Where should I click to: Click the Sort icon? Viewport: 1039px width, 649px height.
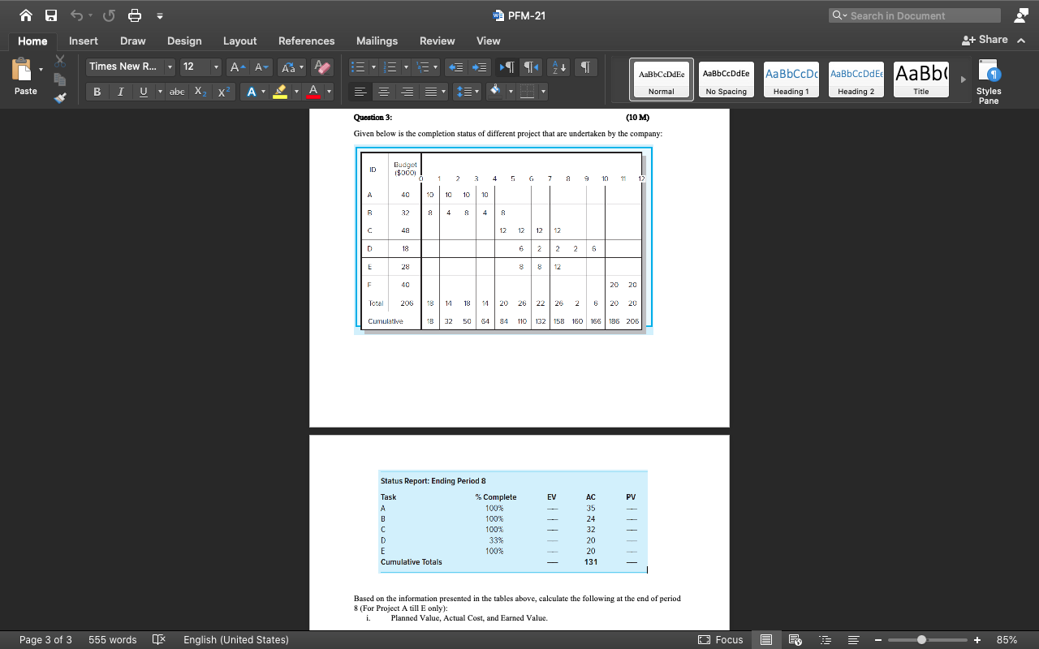tap(559, 67)
